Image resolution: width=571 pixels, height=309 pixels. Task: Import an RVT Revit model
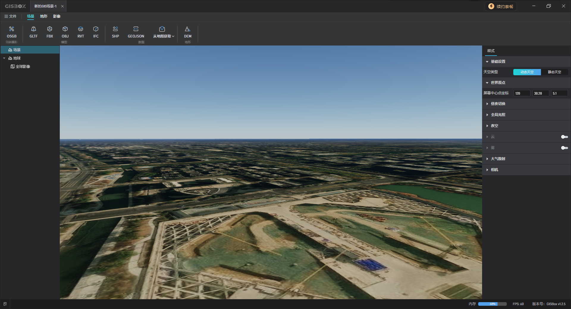click(81, 32)
